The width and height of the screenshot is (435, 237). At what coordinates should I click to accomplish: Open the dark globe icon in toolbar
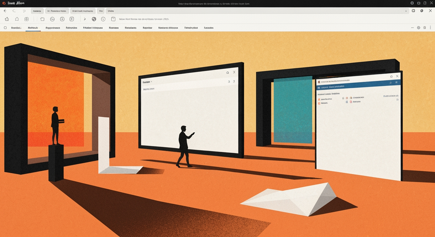[x=94, y=19]
